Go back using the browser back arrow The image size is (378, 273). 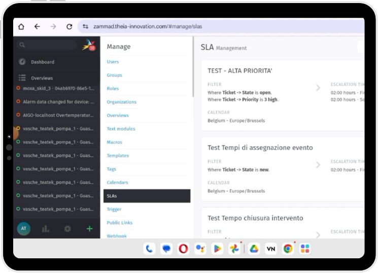click(x=37, y=26)
